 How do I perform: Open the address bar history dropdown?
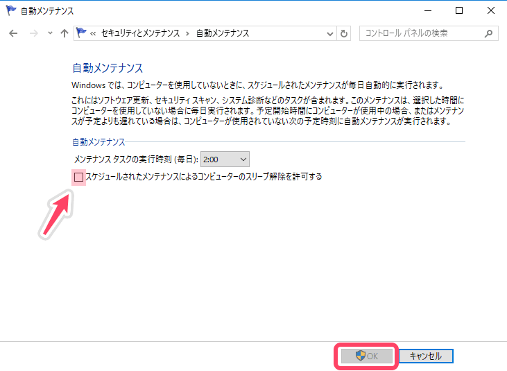[x=330, y=33]
